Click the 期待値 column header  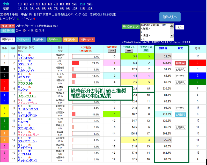click(163, 48)
